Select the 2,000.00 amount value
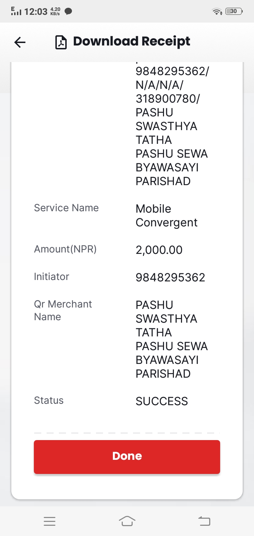254x536 pixels. click(x=159, y=250)
